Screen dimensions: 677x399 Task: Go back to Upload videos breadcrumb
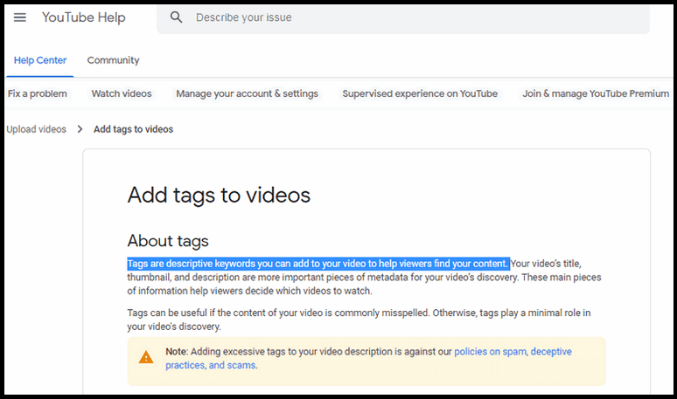pyautogui.click(x=36, y=129)
